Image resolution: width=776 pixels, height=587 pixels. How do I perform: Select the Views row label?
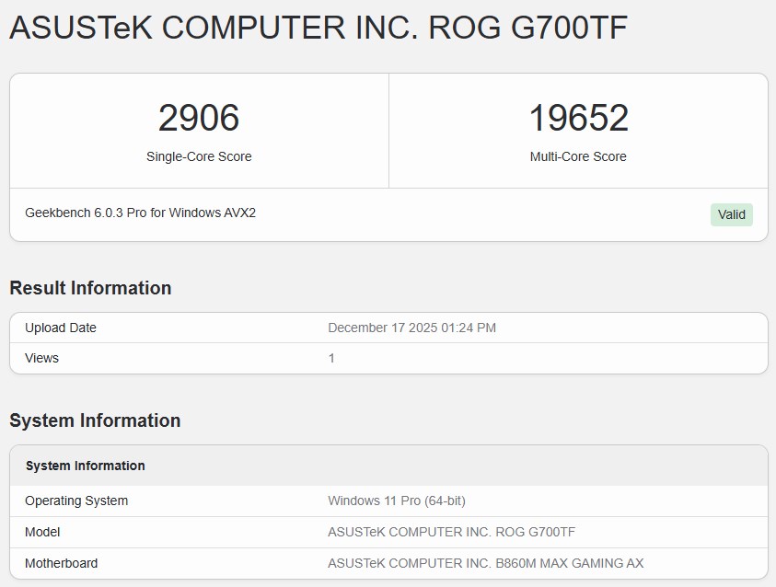[x=41, y=358]
